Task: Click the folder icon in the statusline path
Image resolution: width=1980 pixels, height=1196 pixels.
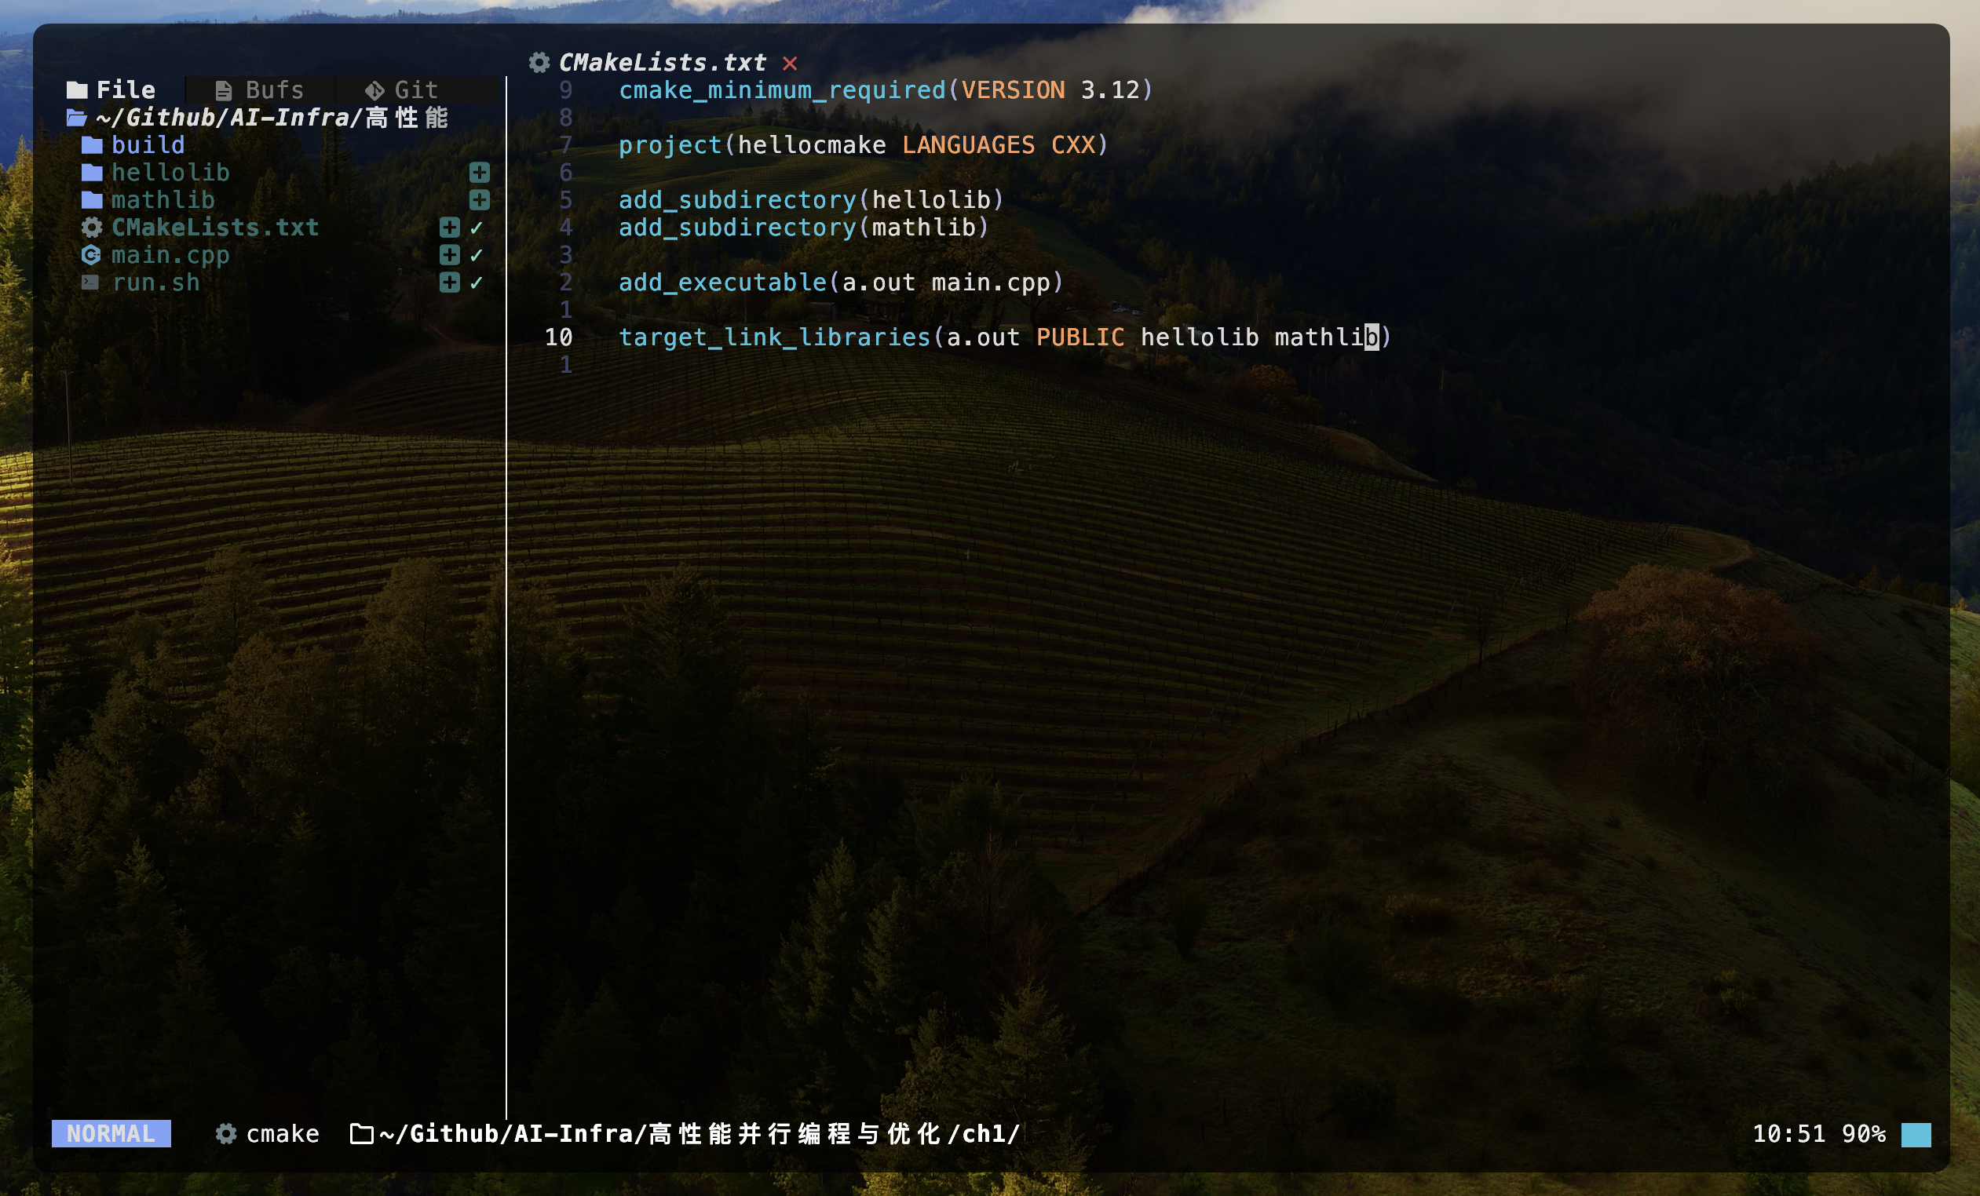Action: click(x=362, y=1133)
